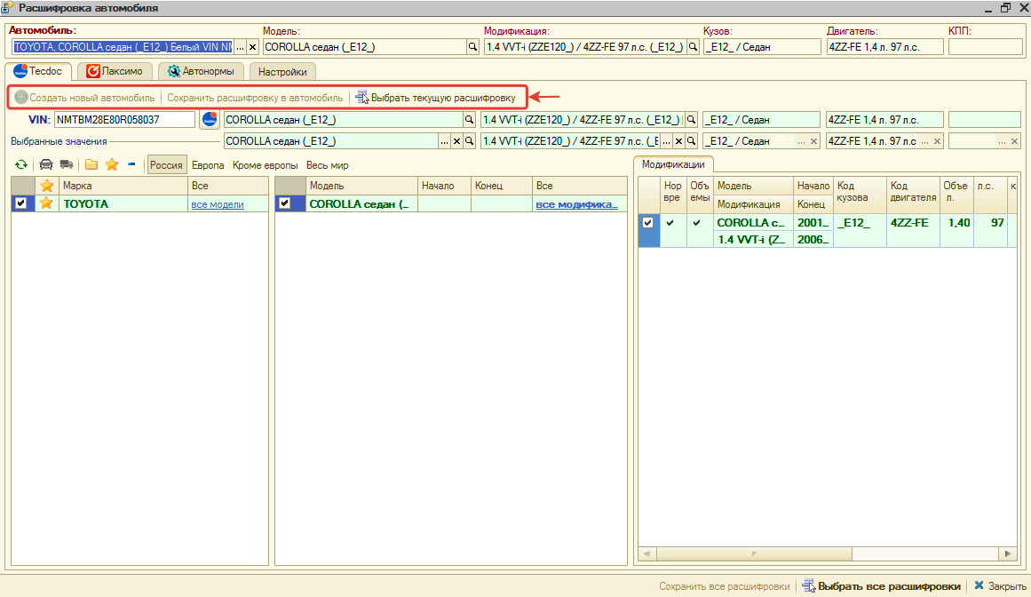1031x597 pixels.
Task: Toggle the Кроме европы region filter
Action: point(265,165)
